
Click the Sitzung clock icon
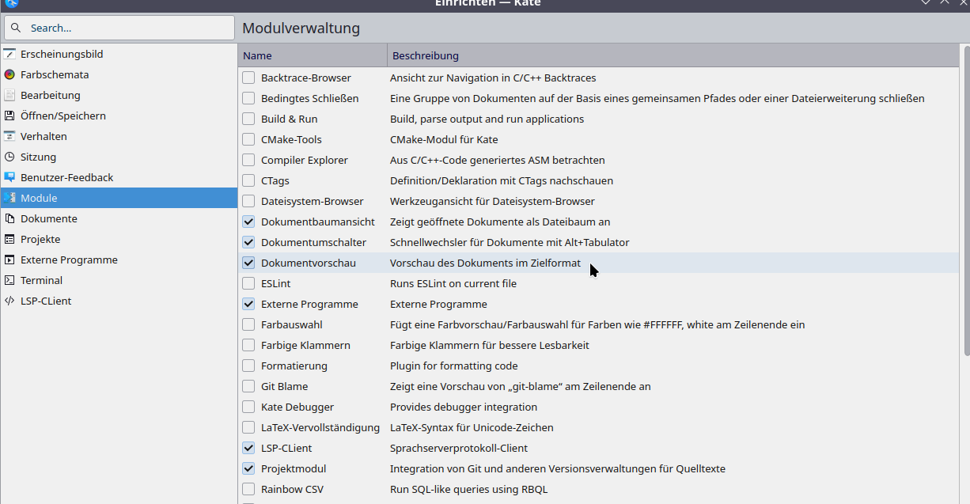click(x=9, y=157)
